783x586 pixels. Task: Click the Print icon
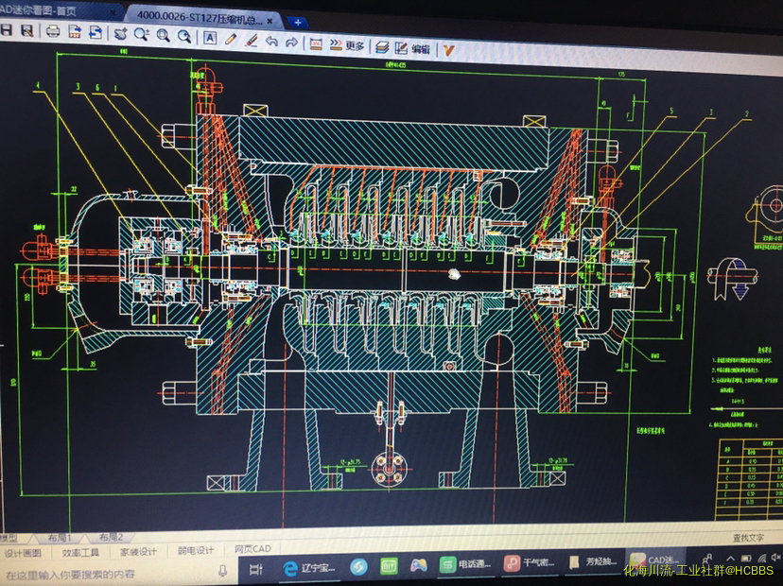53,31
